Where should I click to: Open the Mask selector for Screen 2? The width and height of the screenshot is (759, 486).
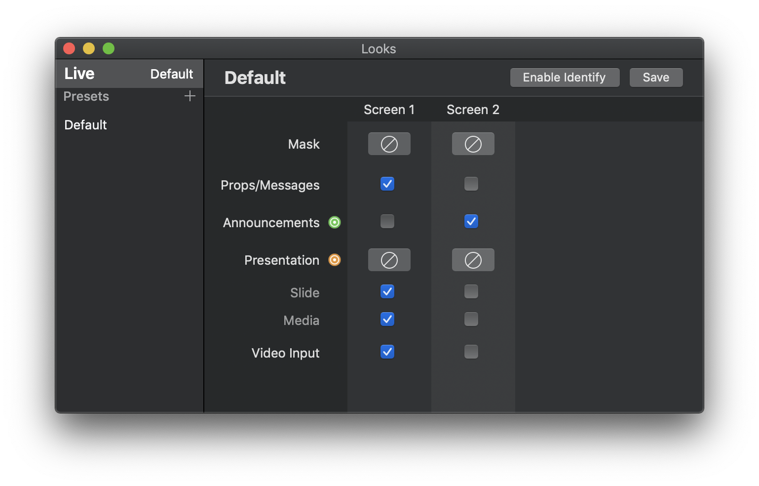click(473, 144)
